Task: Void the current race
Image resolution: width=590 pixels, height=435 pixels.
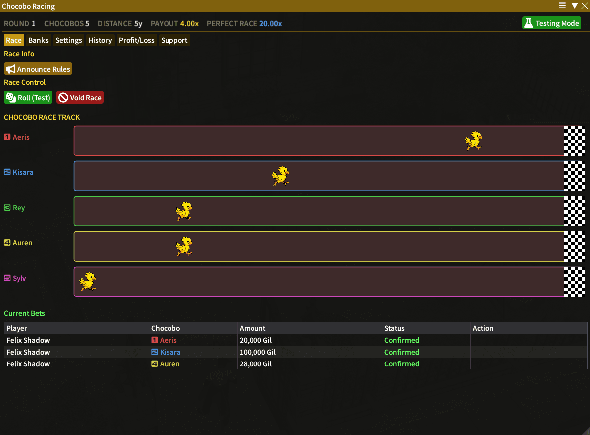Action: pyautogui.click(x=80, y=98)
